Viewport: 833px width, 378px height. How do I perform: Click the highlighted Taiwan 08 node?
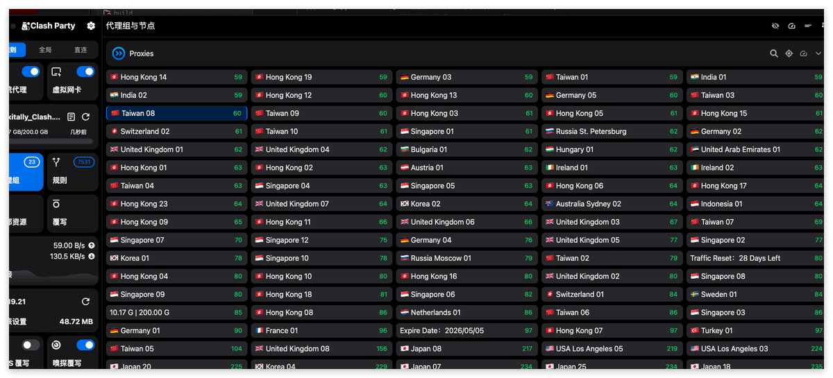(176, 113)
